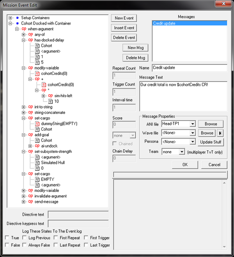Click the blue dot icon beside Setup Containers
The height and width of the screenshot is (257, 234).
(x=17, y=18)
